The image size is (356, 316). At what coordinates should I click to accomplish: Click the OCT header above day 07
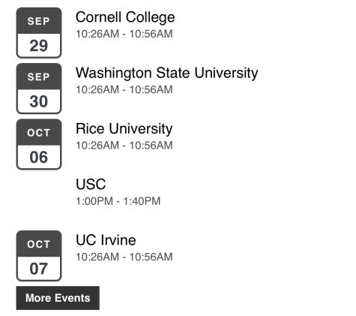pyautogui.click(x=39, y=244)
